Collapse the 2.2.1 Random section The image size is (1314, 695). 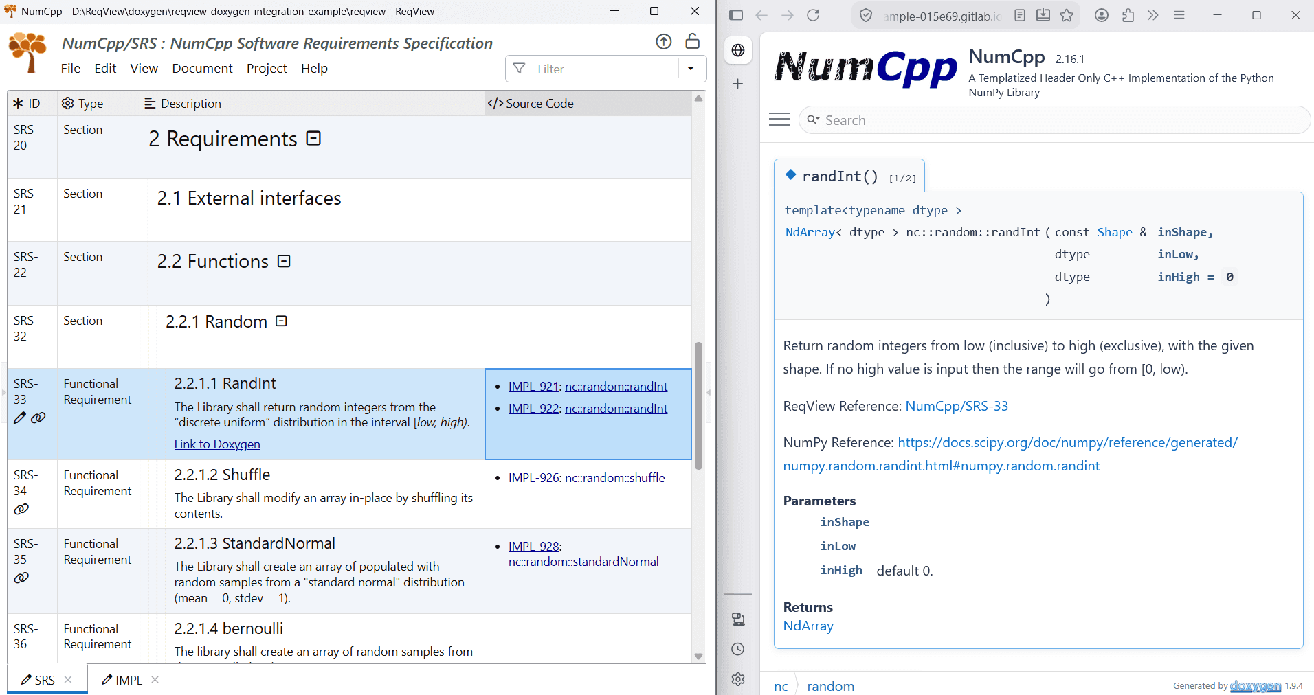[x=281, y=321]
